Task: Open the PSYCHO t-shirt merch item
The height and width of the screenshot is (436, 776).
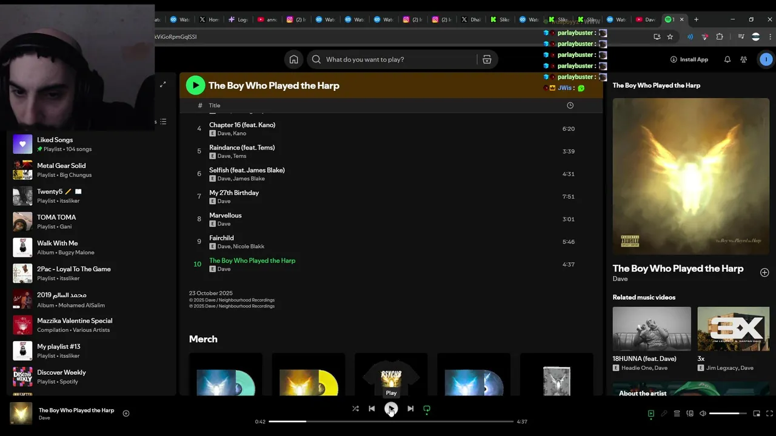Action: [391, 375]
